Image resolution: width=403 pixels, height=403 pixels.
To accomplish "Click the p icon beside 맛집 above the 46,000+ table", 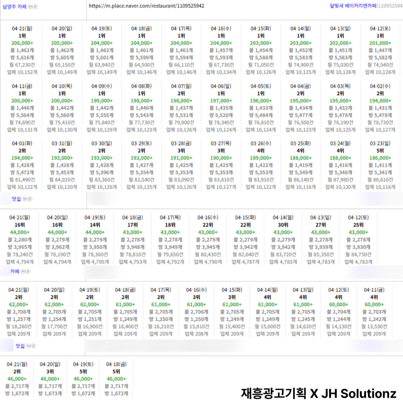I will point(33,346).
